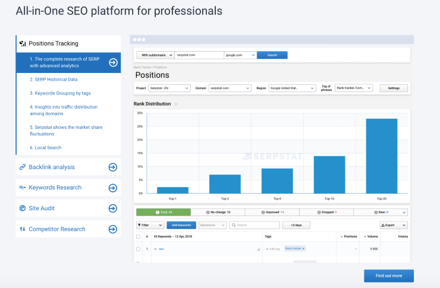Expand the Region dropdown
Image resolution: width=440 pixels, height=288 pixels.
click(x=292, y=88)
